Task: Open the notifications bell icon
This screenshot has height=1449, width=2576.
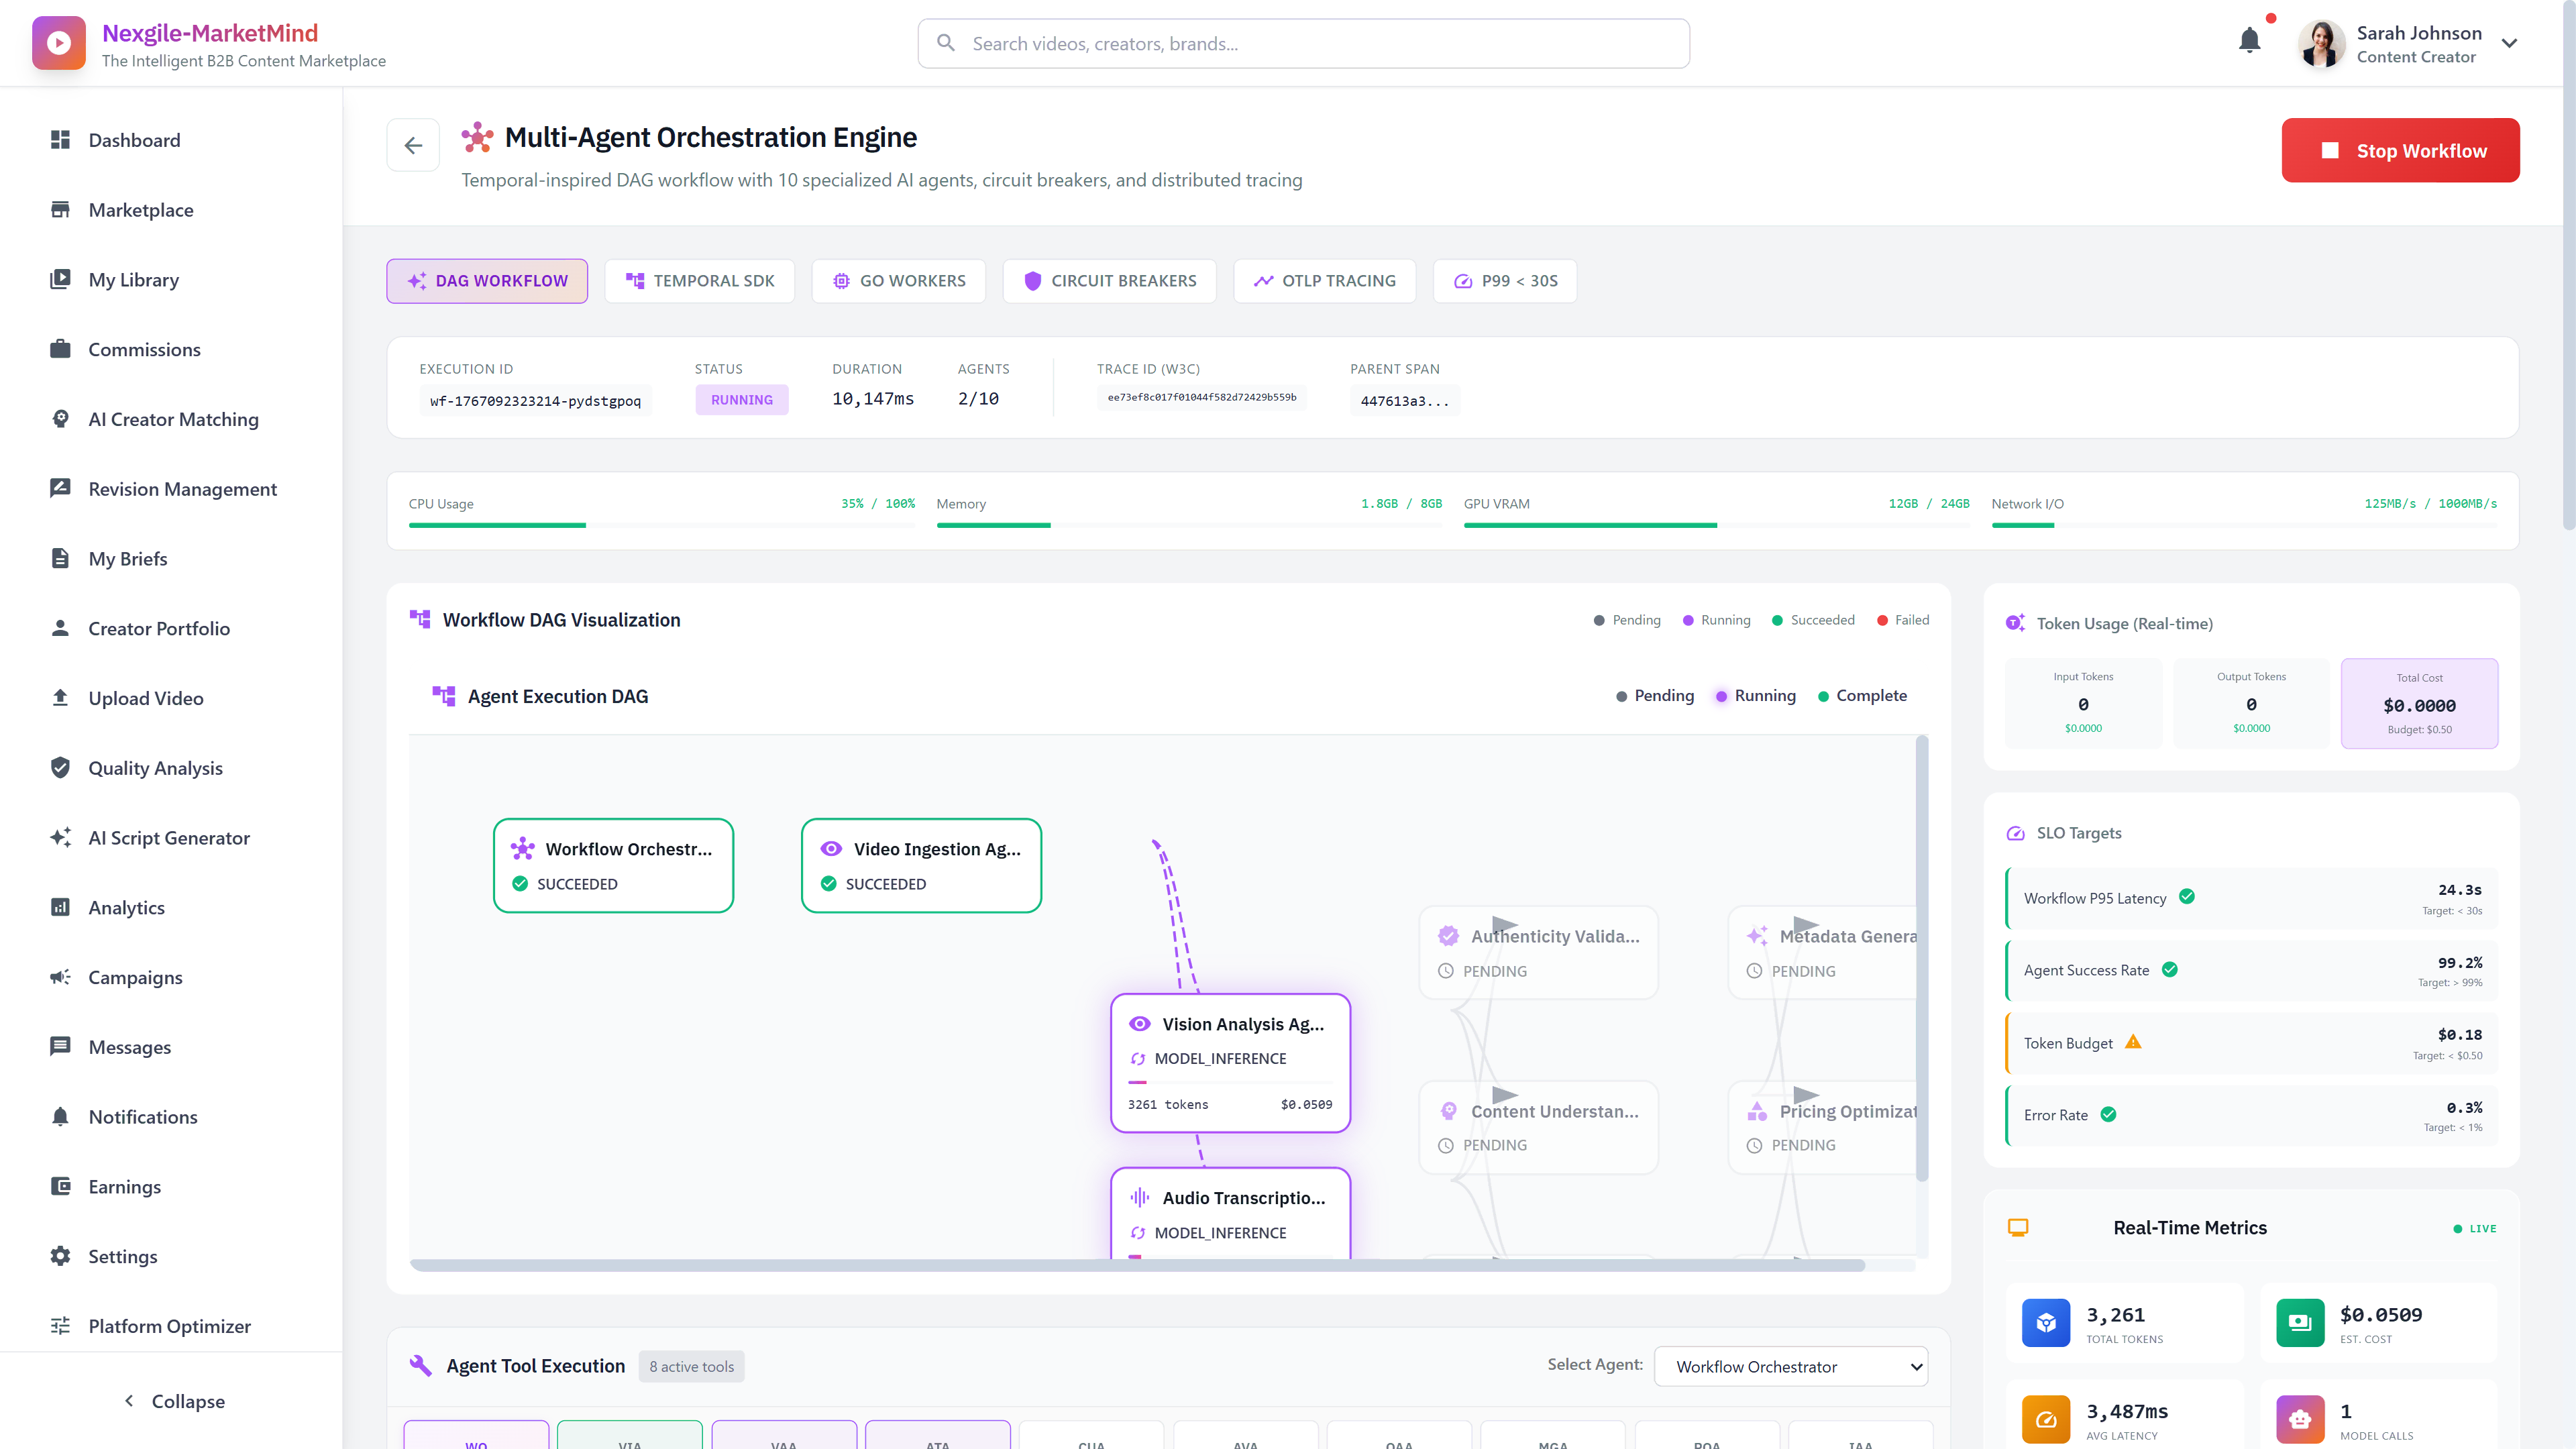Action: point(2249,41)
